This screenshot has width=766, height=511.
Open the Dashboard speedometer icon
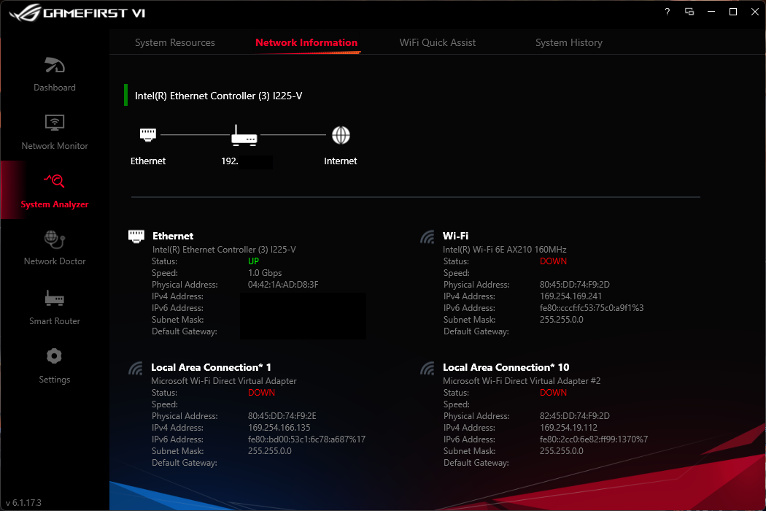(x=54, y=65)
